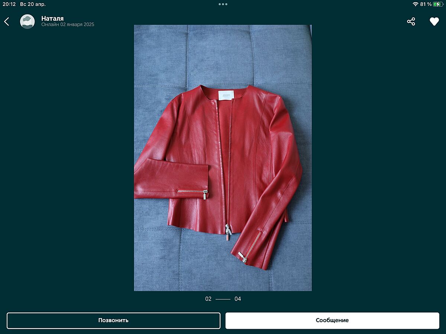Share this listing via share icon
446x334 pixels.
click(x=411, y=22)
